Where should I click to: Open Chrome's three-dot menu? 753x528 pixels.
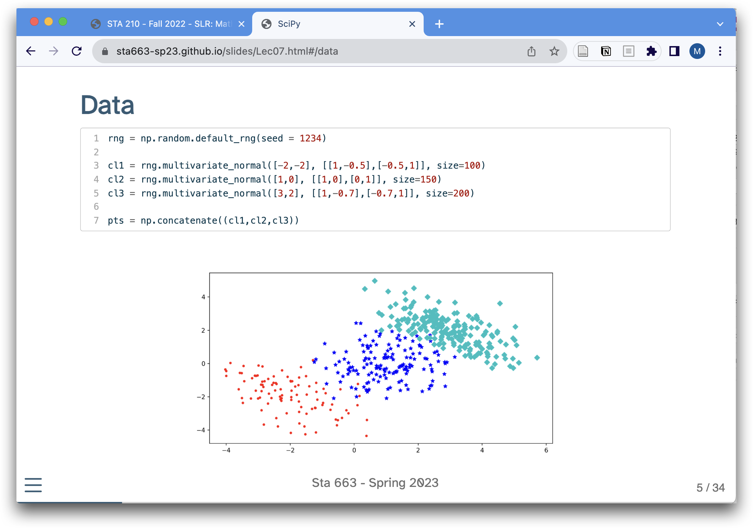(x=720, y=51)
